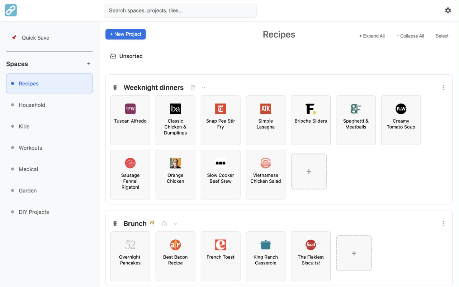
Task: Open the three-dot menu for Weeknight dinners
Action: tap(443, 87)
